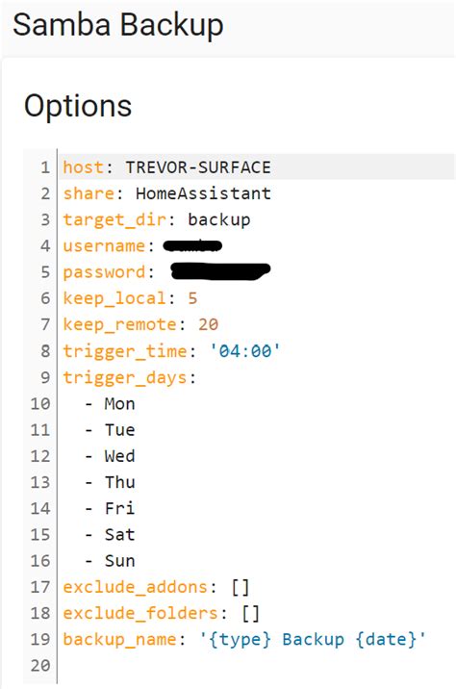This screenshot has width=456, height=689.
Task: Click the redacted username value
Action: point(192,245)
